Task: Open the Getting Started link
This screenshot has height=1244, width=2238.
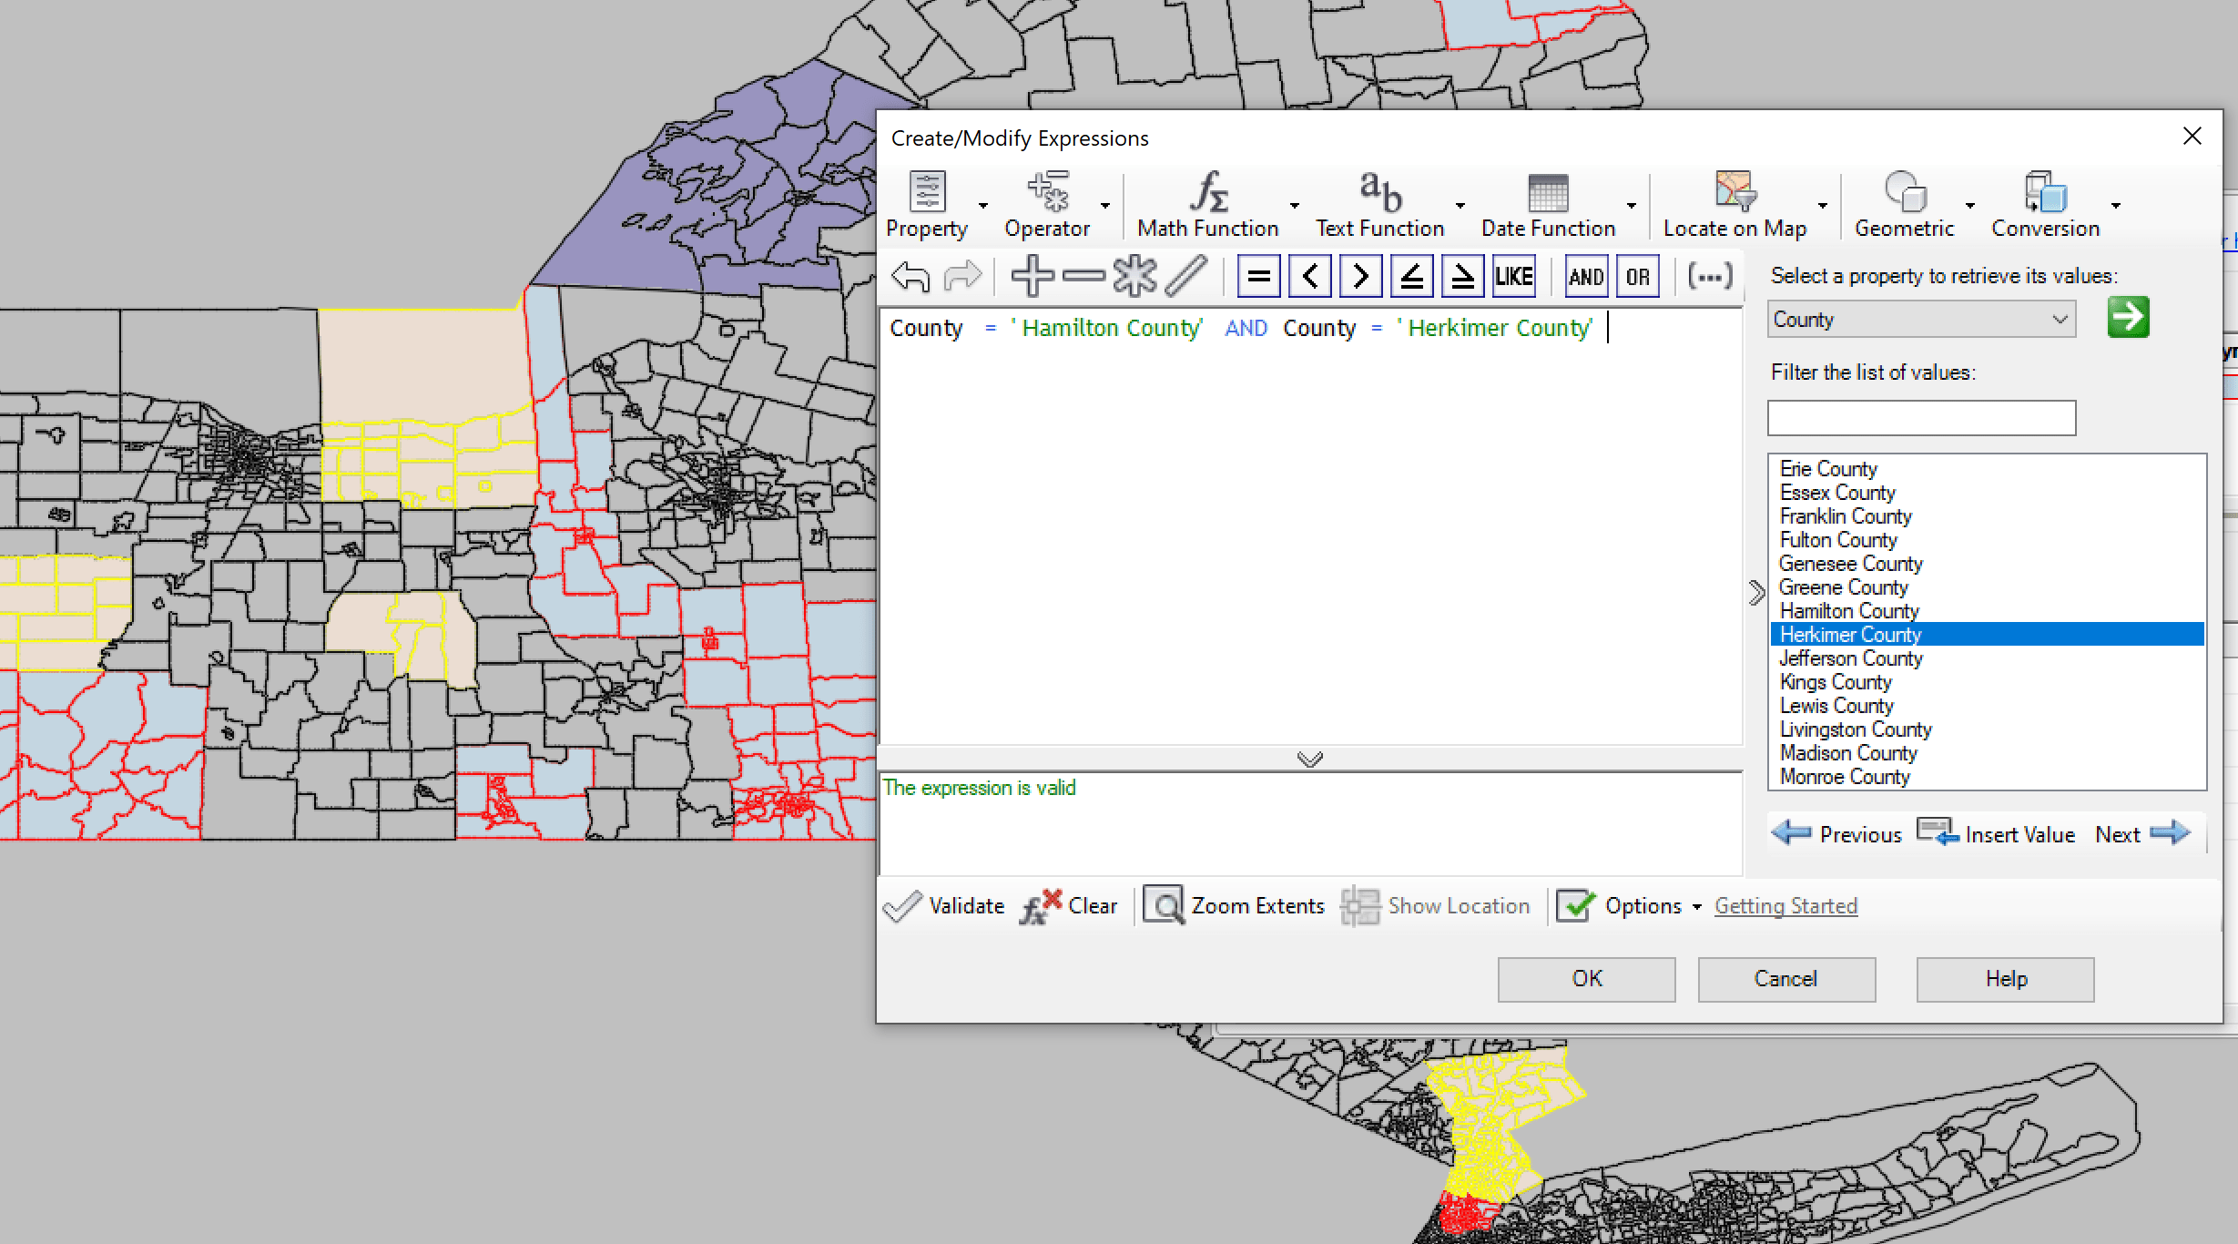Action: 1785,905
